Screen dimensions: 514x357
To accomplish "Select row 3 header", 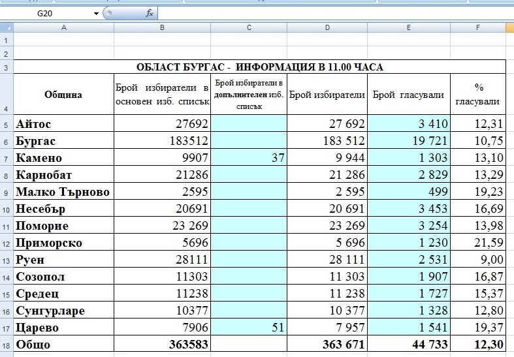I will pyautogui.click(x=7, y=67).
